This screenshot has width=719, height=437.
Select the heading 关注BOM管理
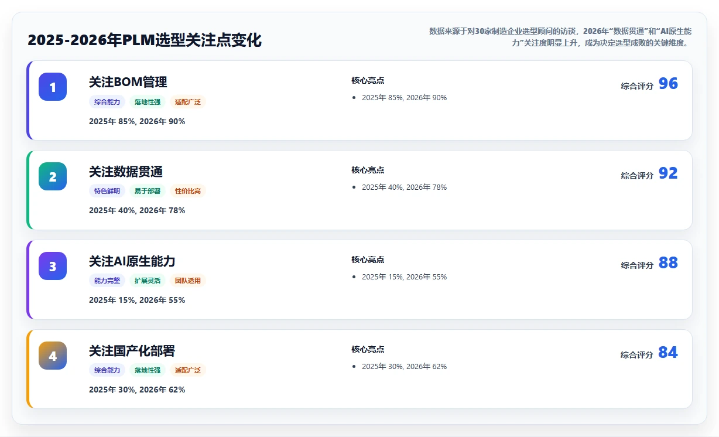pyautogui.click(x=128, y=82)
